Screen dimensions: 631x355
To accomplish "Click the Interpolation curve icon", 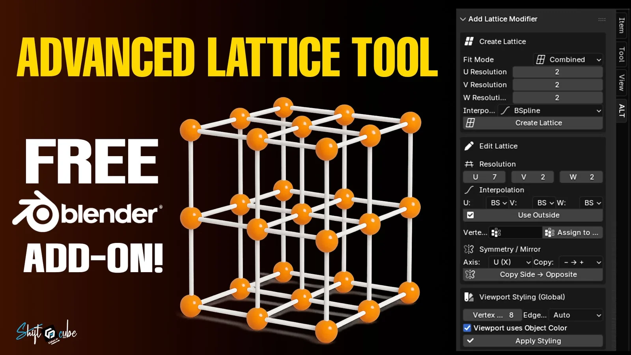I will [x=469, y=190].
